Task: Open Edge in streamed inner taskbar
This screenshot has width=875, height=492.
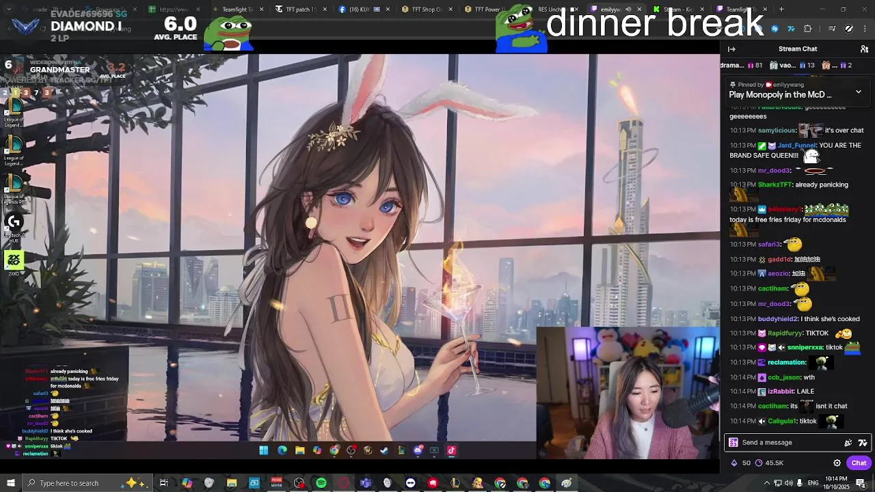Action: 282,450
